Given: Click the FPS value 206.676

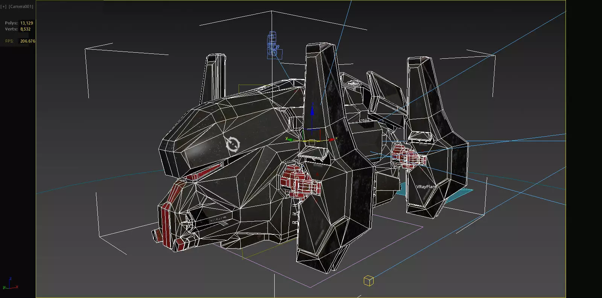Looking at the screenshot, I should (27, 41).
